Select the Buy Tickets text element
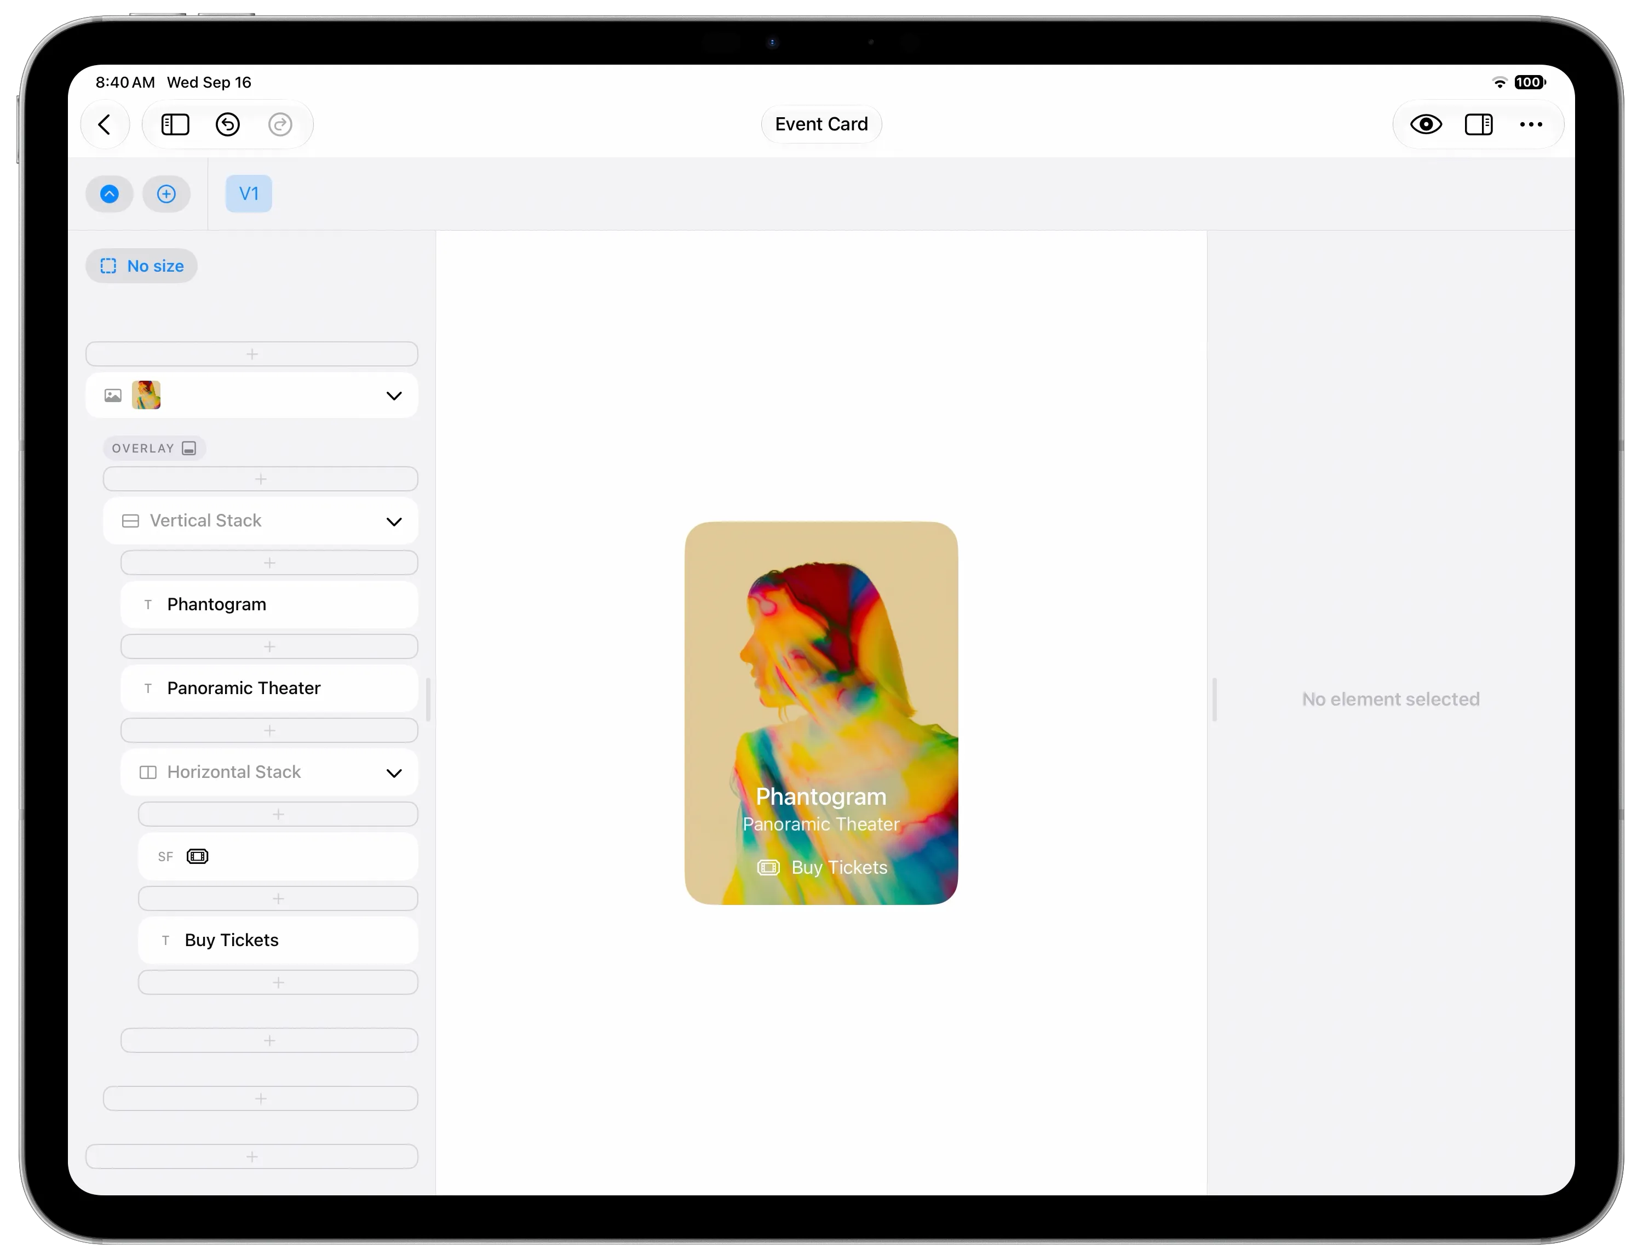 [278, 941]
